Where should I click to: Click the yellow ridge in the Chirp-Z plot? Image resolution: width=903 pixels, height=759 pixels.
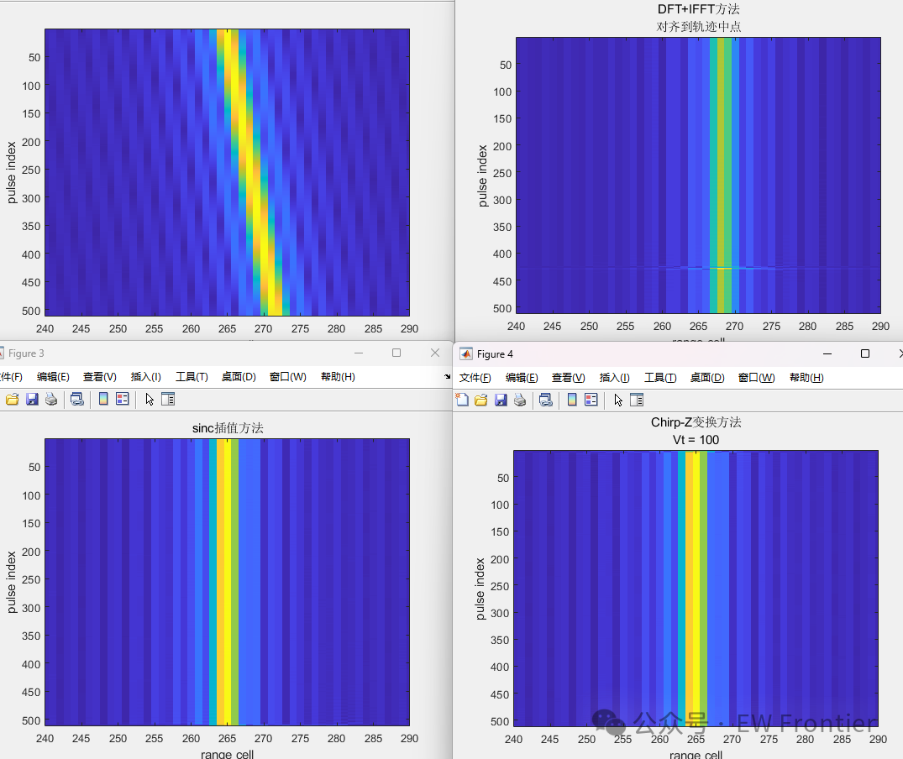[696, 587]
